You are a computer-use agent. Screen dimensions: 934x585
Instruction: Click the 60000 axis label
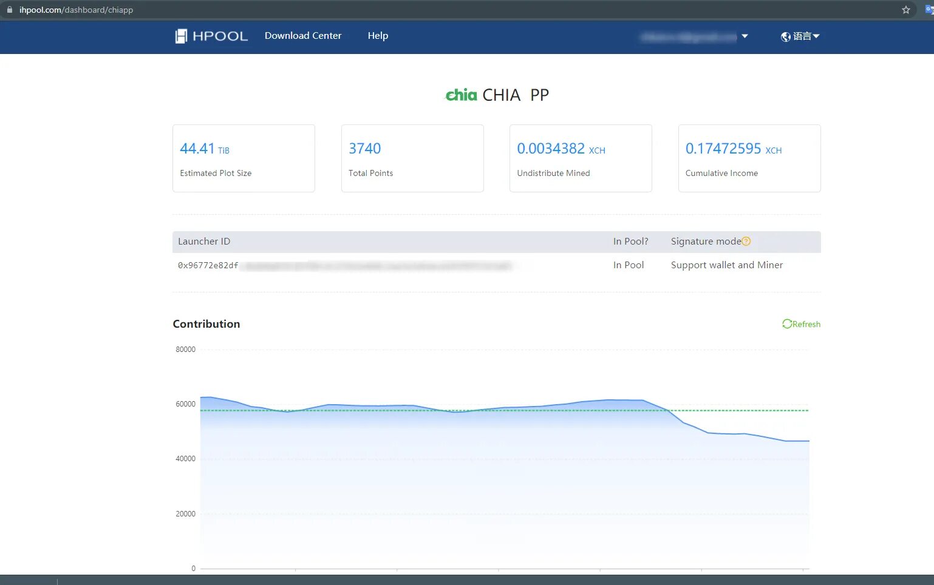185,404
